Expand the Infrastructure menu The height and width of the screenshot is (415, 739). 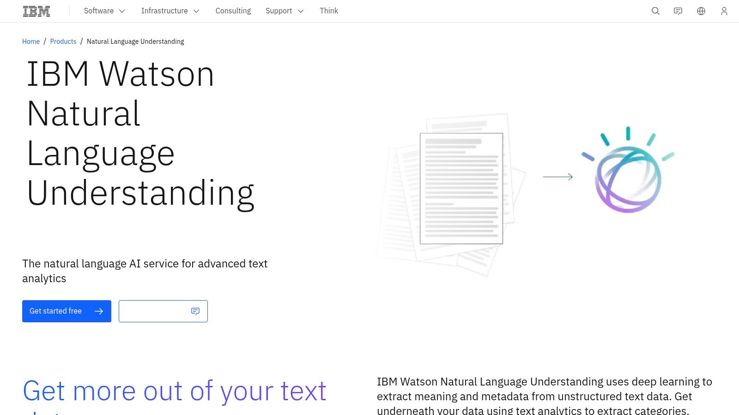click(x=170, y=11)
